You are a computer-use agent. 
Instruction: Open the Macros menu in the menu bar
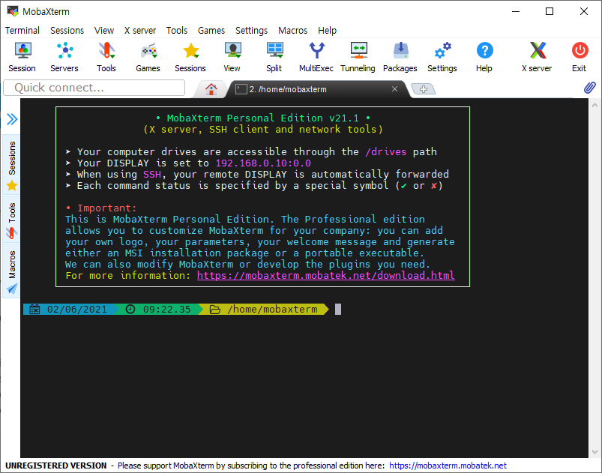point(292,30)
